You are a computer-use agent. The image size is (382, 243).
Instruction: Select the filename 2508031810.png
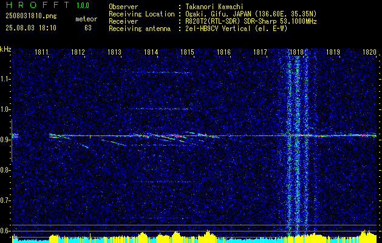pyautogui.click(x=31, y=16)
